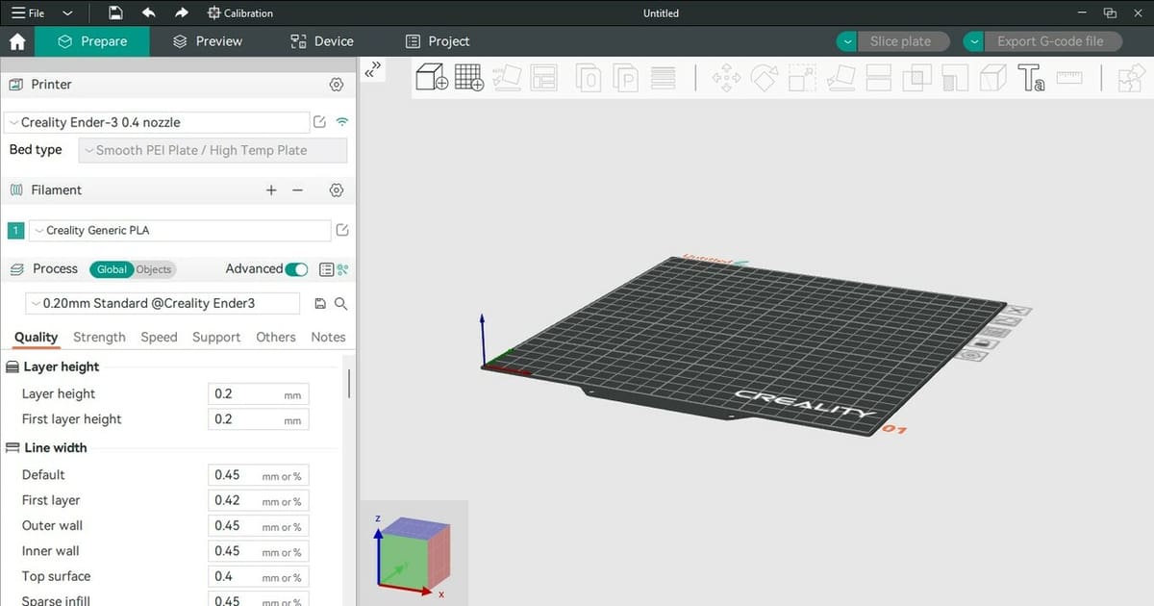Click the First layer height field
The image size is (1154, 606).
(x=258, y=419)
